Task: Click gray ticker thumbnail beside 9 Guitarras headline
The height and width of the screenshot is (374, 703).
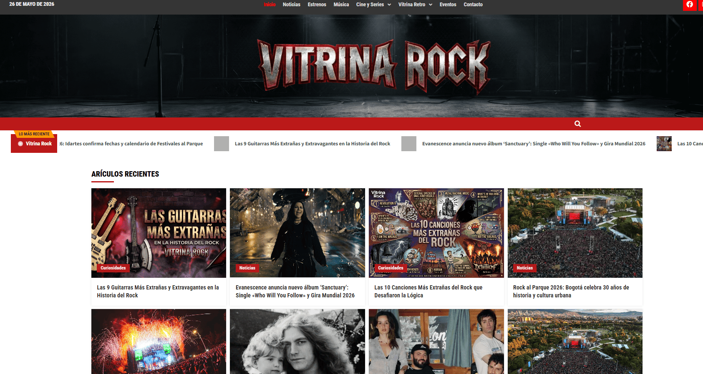Action: 222,144
